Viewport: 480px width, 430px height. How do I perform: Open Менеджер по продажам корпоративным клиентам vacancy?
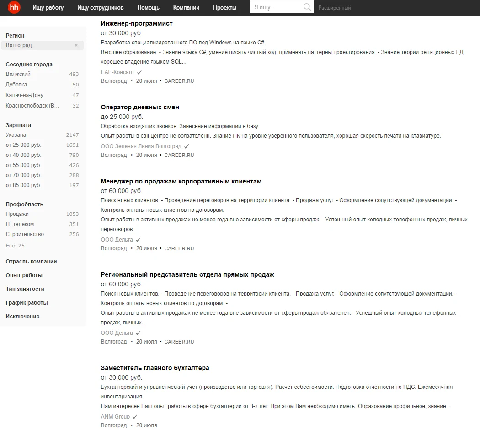tap(181, 181)
